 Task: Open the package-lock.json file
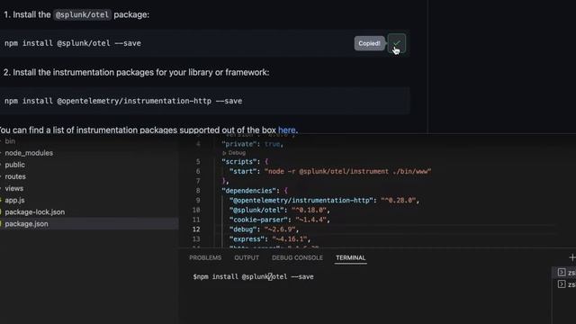pos(35,212)
